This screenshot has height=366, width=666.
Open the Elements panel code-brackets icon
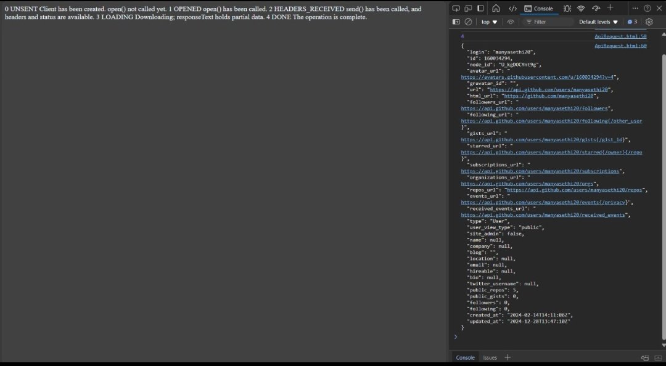click(512, 9)
